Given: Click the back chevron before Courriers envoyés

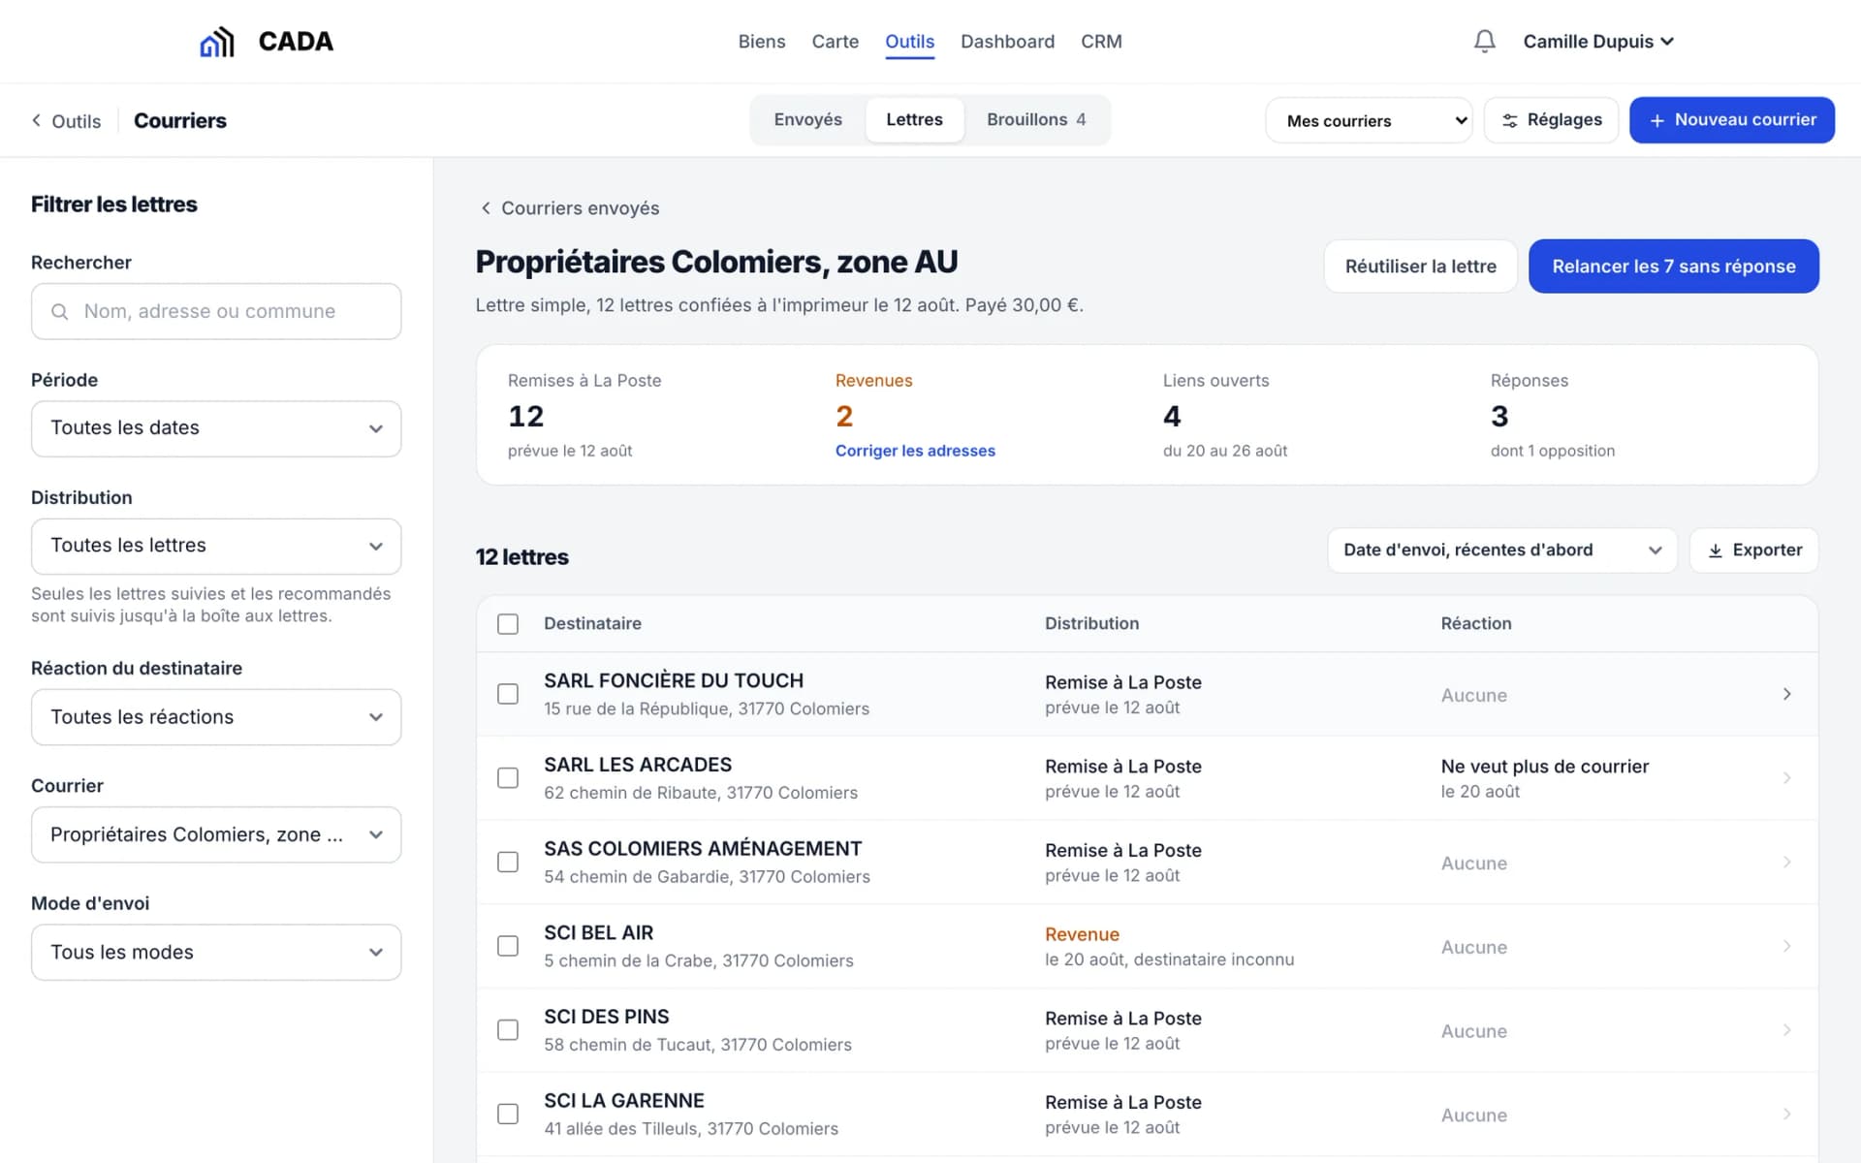Looking at the screenshot, I should pos(486,207).
